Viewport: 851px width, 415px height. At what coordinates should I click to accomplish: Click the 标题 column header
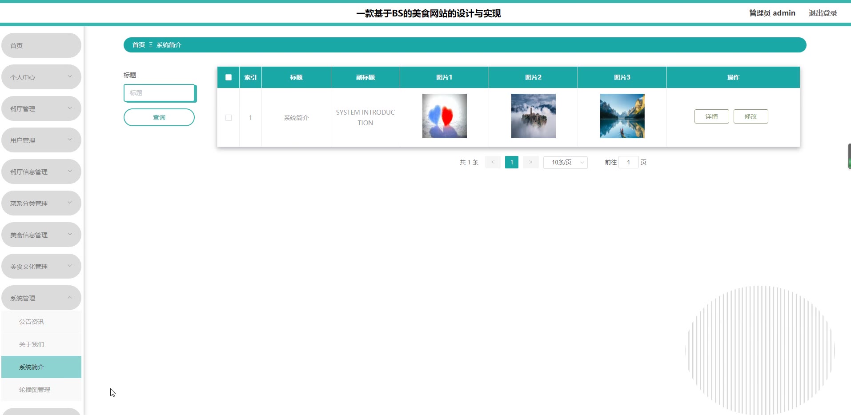[x=296, y=77]
